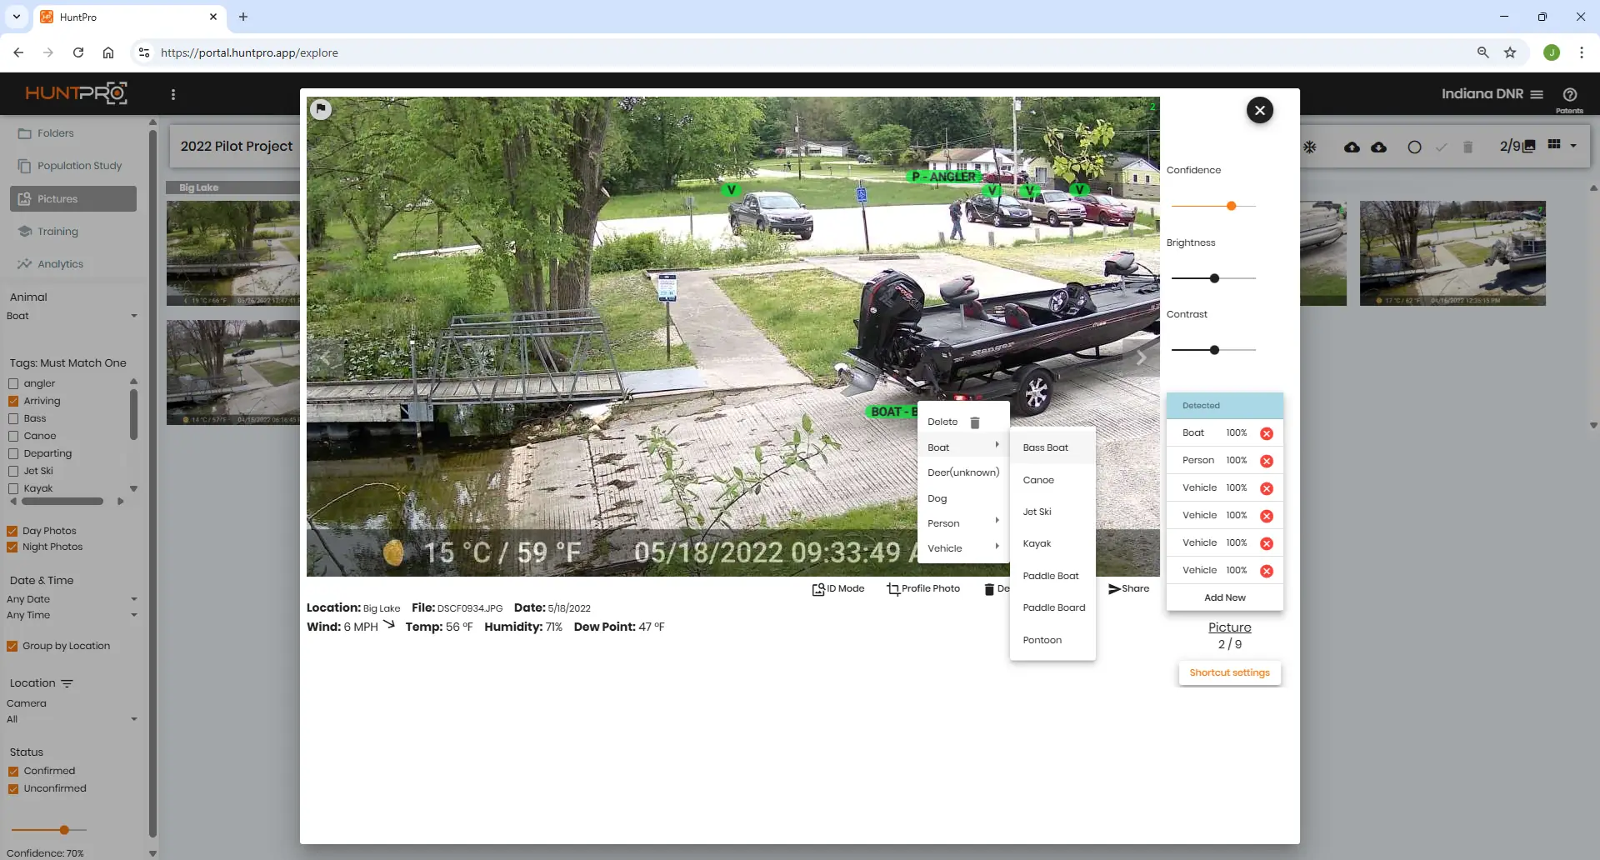
Task: Check the Departing tag
Action: [13, 454]
